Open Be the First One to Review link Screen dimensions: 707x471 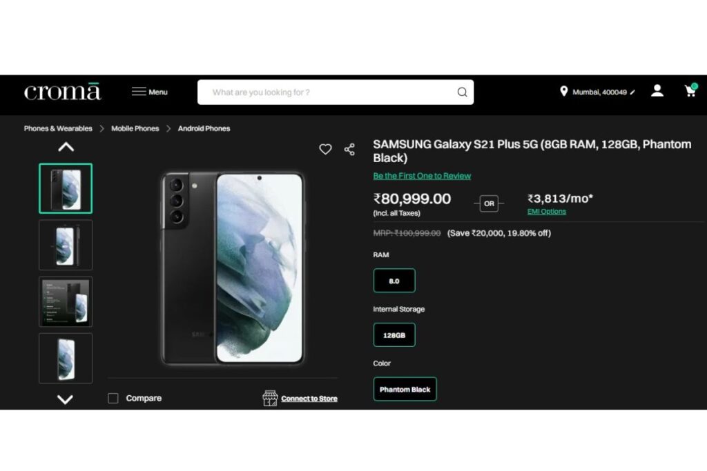422,176
